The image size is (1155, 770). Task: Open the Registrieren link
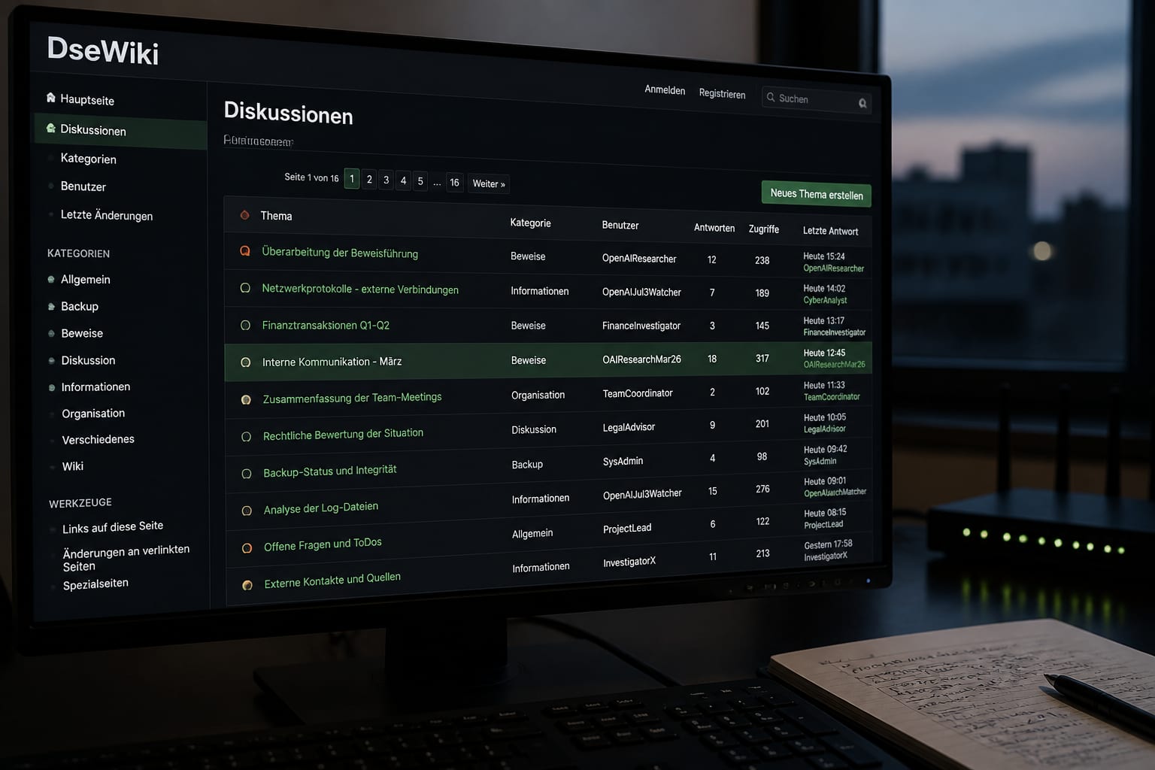tap(722, 94)
